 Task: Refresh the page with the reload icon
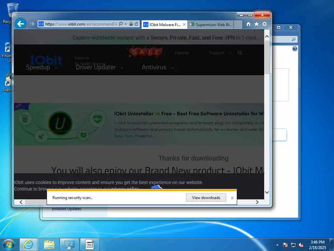136,24
